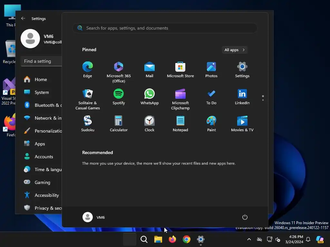The width and height of the screenshot is (330, 247).
Task: Open Microsoft Clipchamp
Action: (180, 99)
